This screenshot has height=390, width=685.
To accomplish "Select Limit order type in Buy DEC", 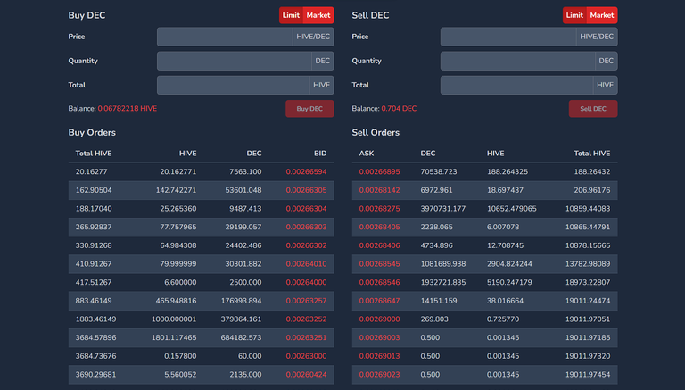I will click(291, 15).
